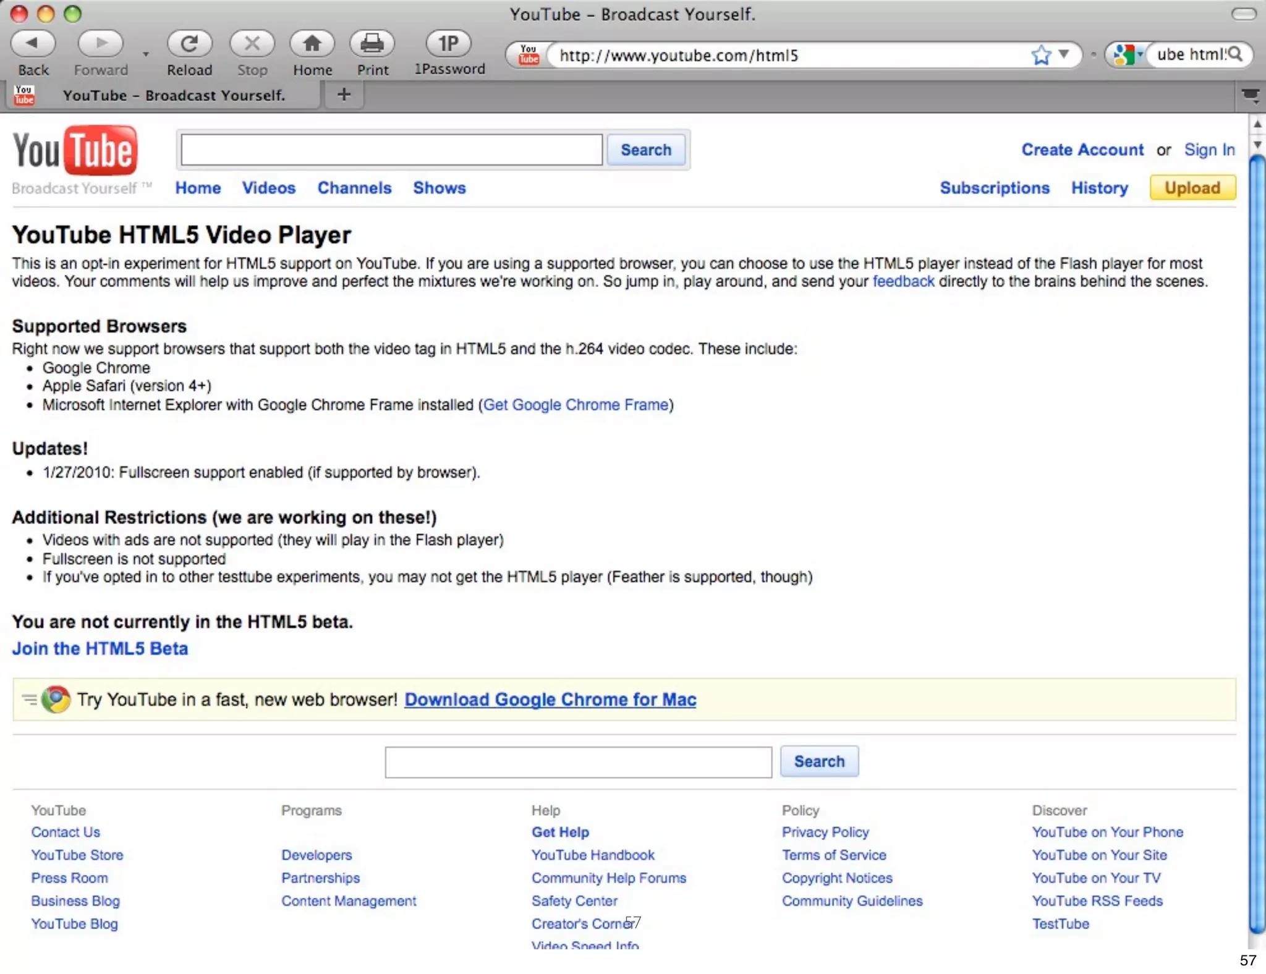
Task: Focus the top YouTube search field
Action: [x=391, y=150]
